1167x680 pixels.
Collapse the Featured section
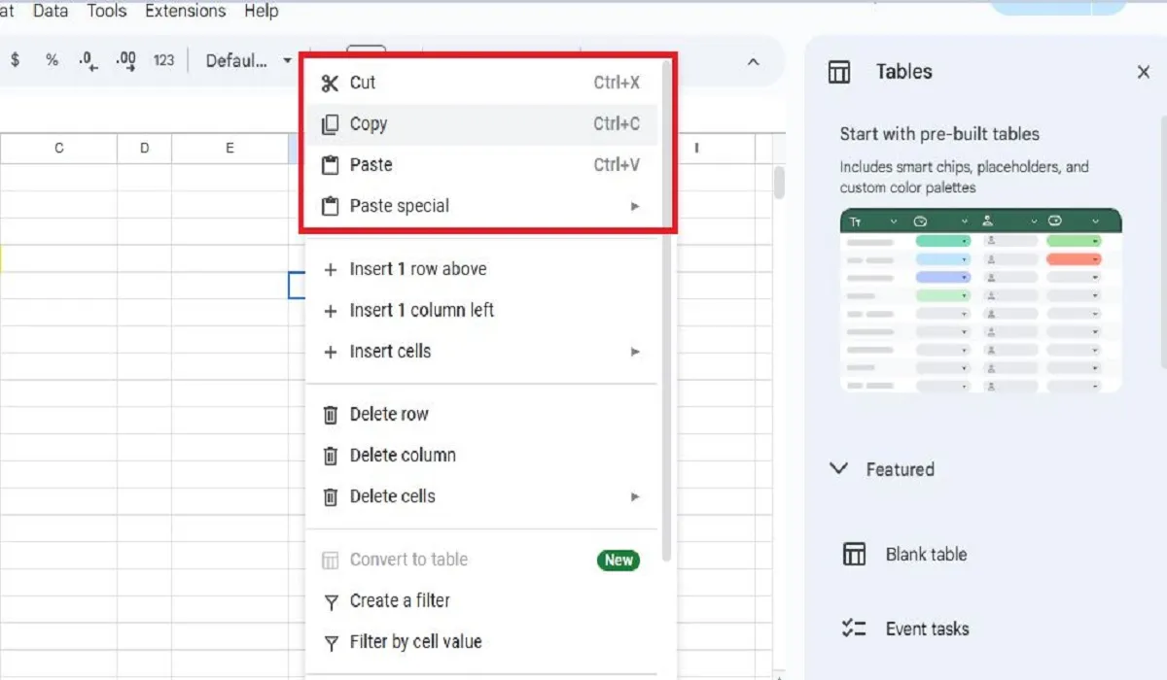pos(839,468)
